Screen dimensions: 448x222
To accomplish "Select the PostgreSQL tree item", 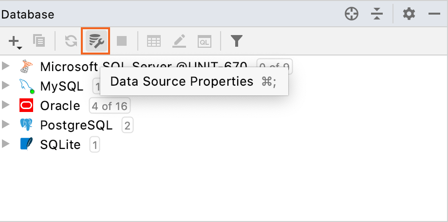I will [x=76, y=125].
